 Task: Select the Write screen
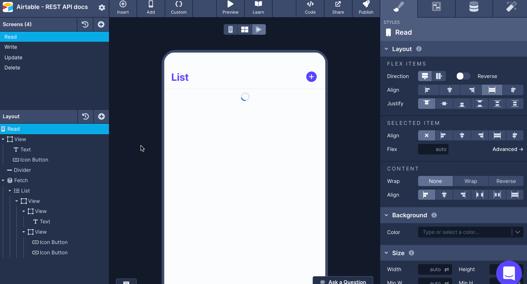coord(54,47)
